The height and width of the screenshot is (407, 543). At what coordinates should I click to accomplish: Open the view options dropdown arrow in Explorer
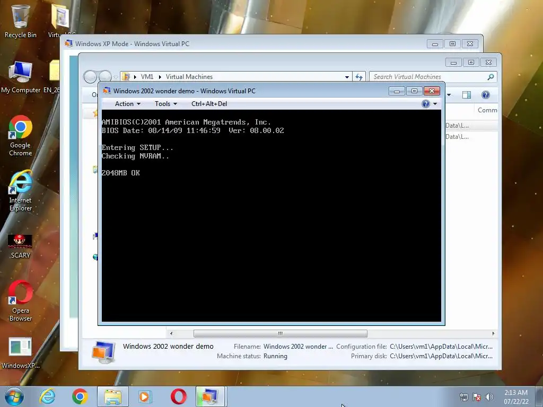[x=449, y=95]
